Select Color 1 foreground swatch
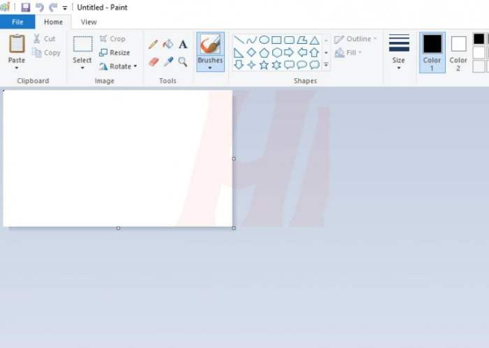Screen dimensions: 489x348 [x=432, y=52]
